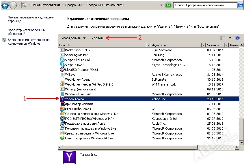244x165 pixels.
Task: Go to Программы breadcrumb
Action: (73, 5)
